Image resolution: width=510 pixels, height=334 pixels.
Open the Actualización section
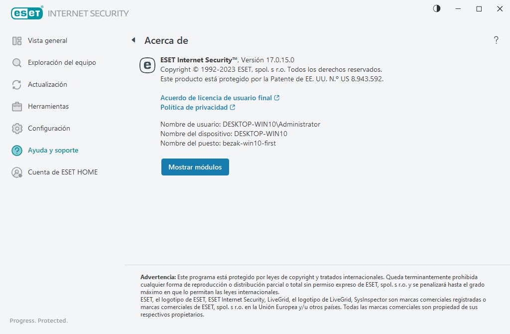pyautogui.click(x=47, y=85)
